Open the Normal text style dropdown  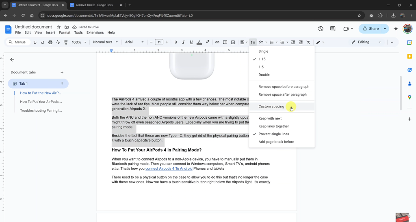coord(105,42)
